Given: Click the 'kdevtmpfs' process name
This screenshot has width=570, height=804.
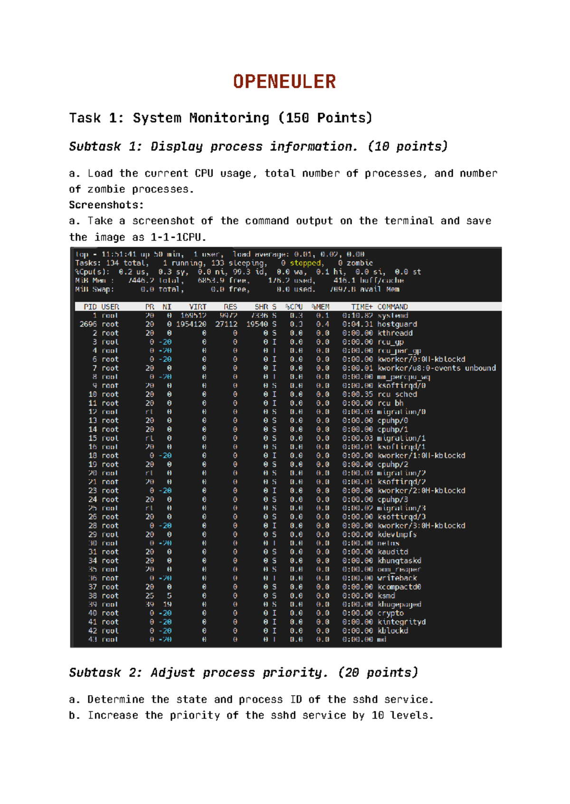Looking at the screenshot, I should point(397,534).
